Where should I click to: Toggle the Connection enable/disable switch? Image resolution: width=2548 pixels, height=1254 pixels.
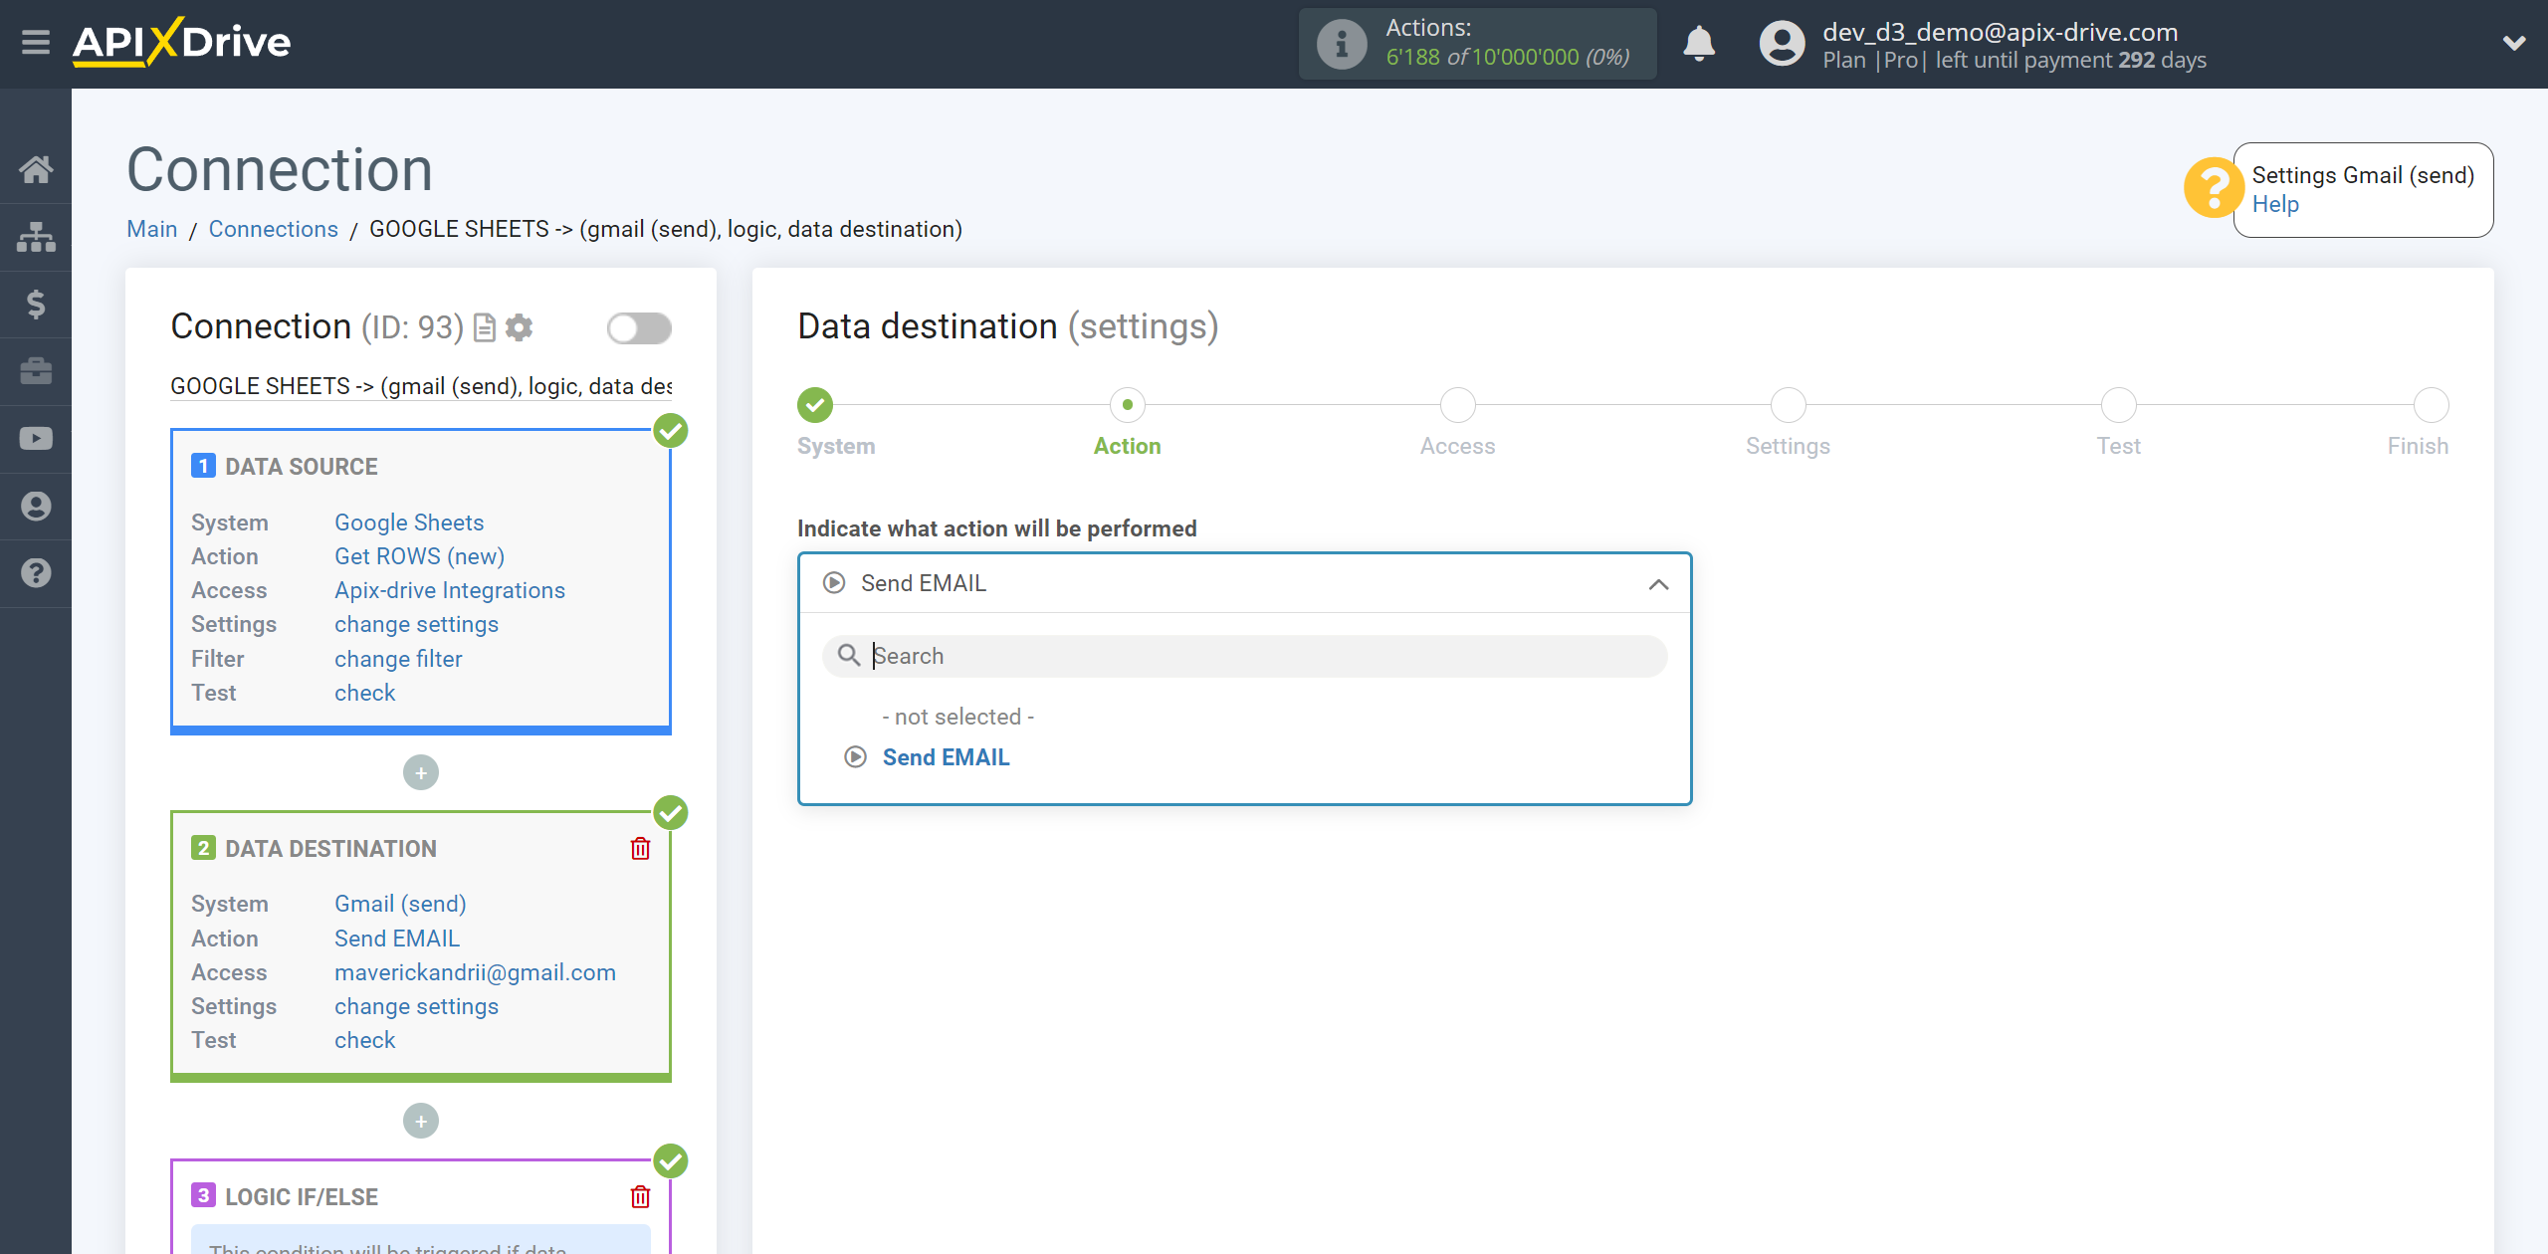pos(639,328)
